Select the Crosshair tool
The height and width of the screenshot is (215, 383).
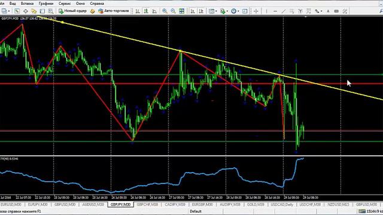coord(256,11)
